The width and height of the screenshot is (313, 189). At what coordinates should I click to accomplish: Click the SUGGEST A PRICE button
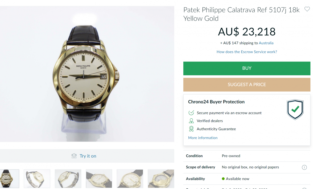[x=247, y=85]
